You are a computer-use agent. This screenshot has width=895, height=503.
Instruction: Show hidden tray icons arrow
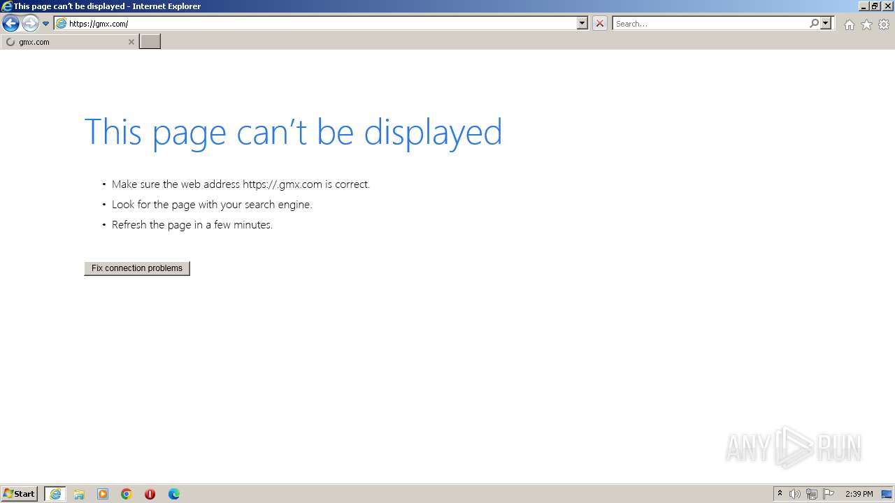point(780,494)
